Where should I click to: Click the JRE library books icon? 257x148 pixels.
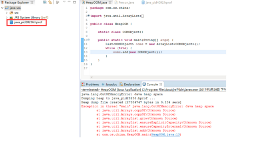point(11,17)
